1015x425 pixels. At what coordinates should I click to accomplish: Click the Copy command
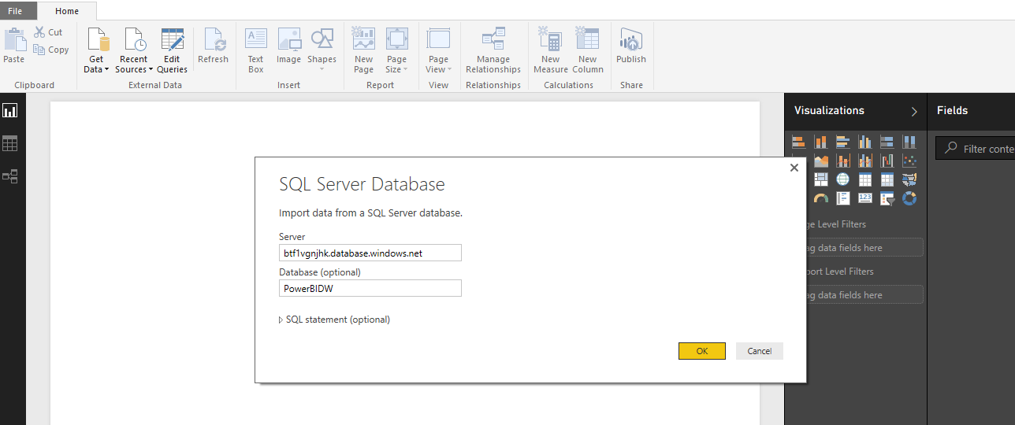click(51, 50)
